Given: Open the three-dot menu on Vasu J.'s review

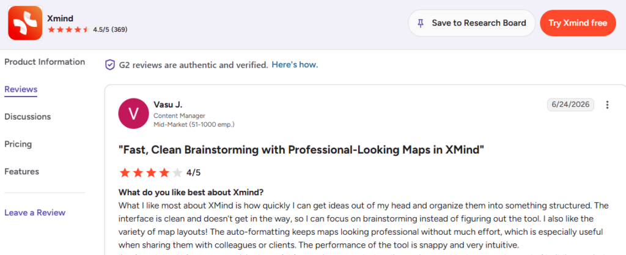Looking at the screenshot, I should pyautogui.click(x=607, y=105).
